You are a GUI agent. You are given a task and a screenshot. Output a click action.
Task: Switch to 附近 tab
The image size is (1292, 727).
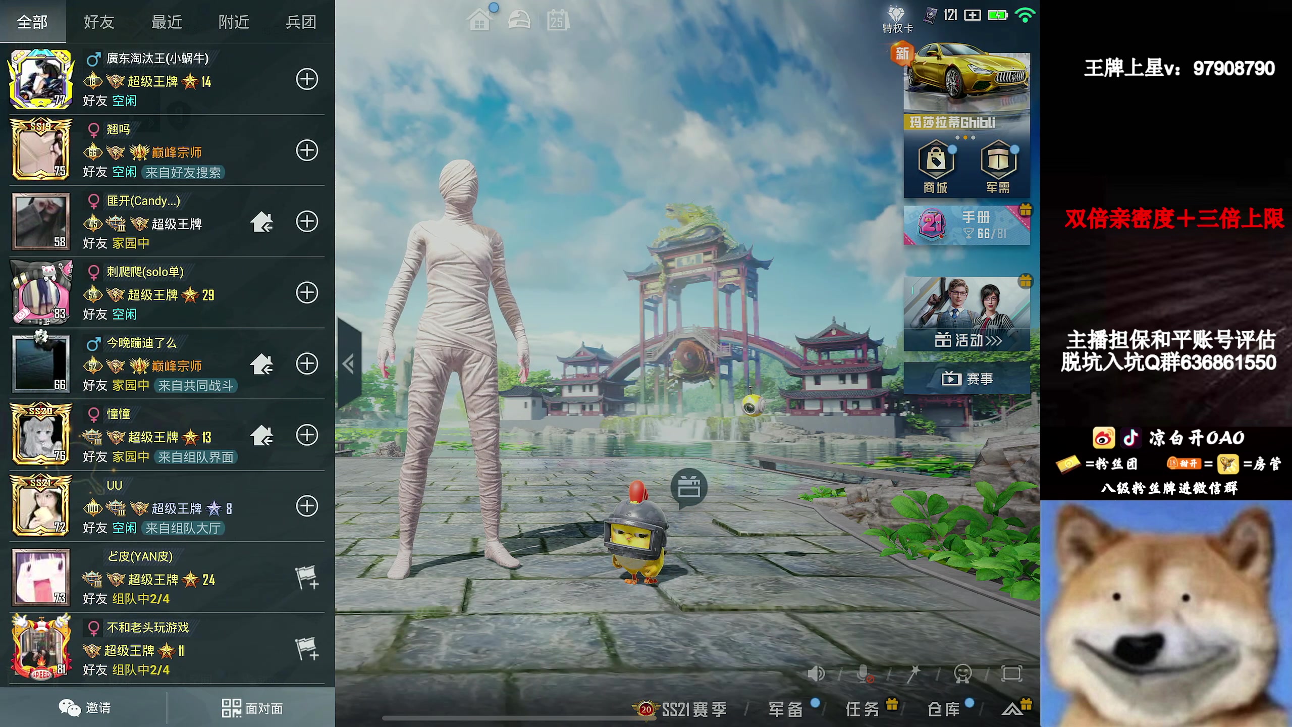(234, 21)
